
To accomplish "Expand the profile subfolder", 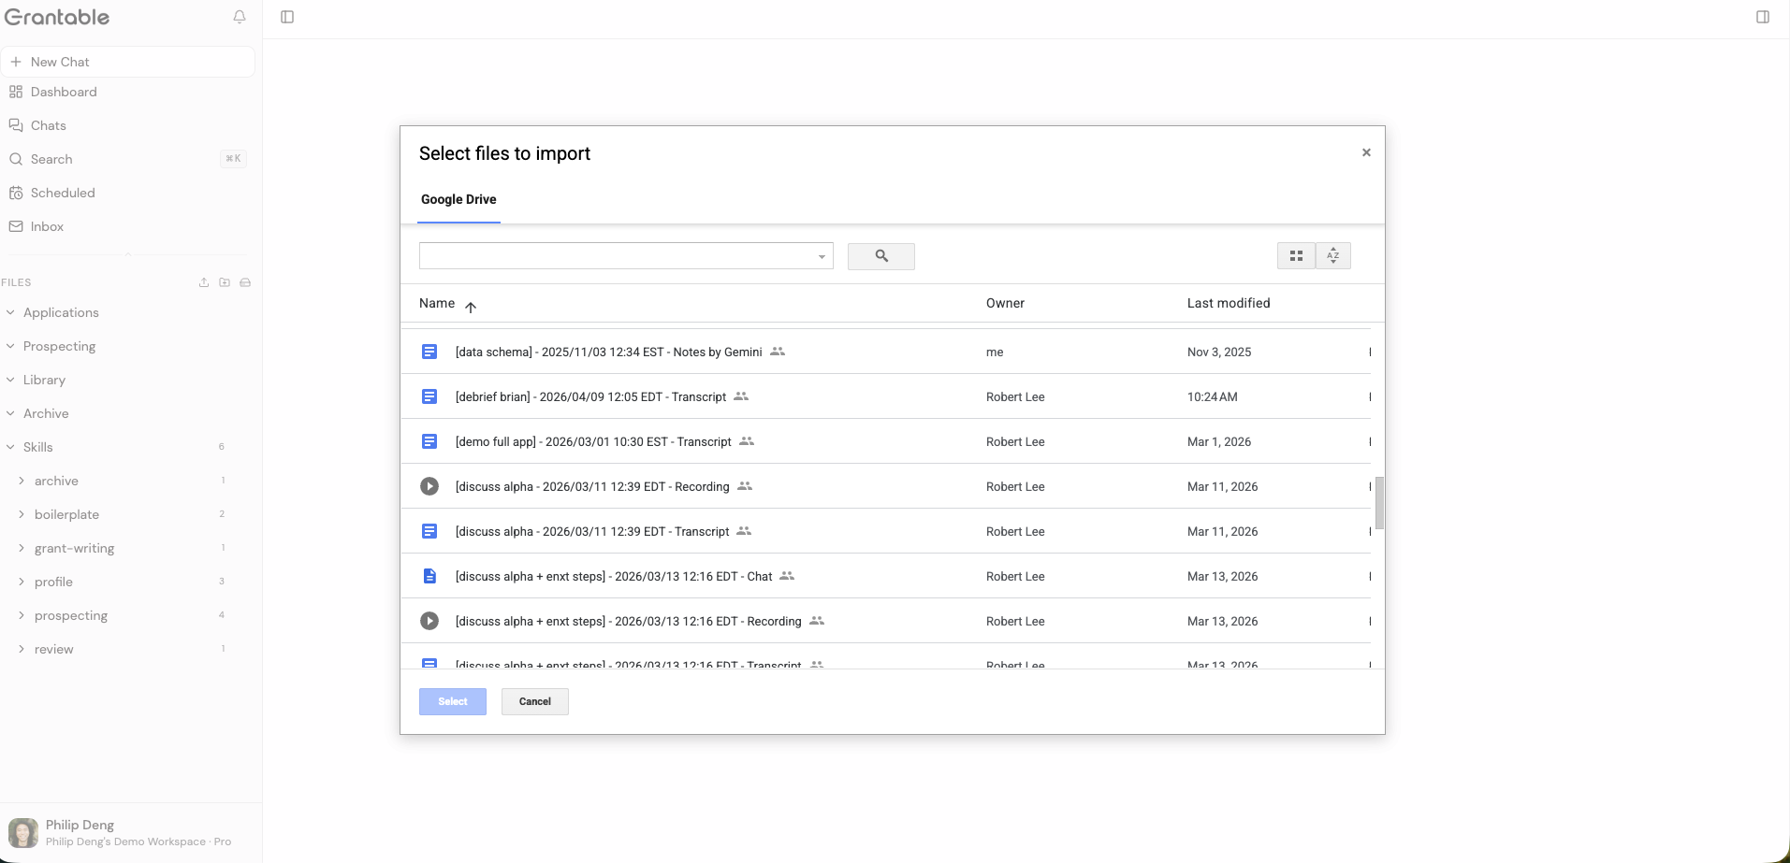I will [22, 582].
